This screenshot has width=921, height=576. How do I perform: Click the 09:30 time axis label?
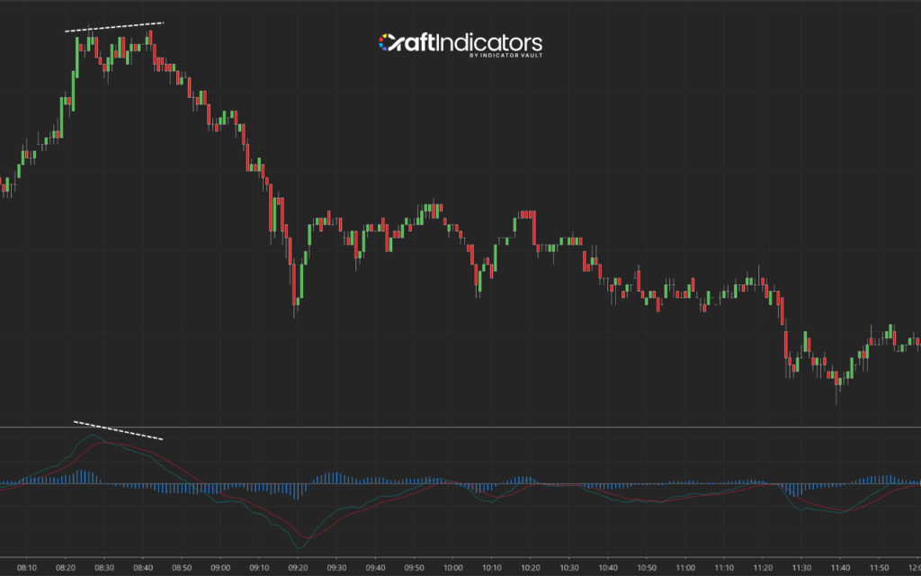(x=336, y=568)
